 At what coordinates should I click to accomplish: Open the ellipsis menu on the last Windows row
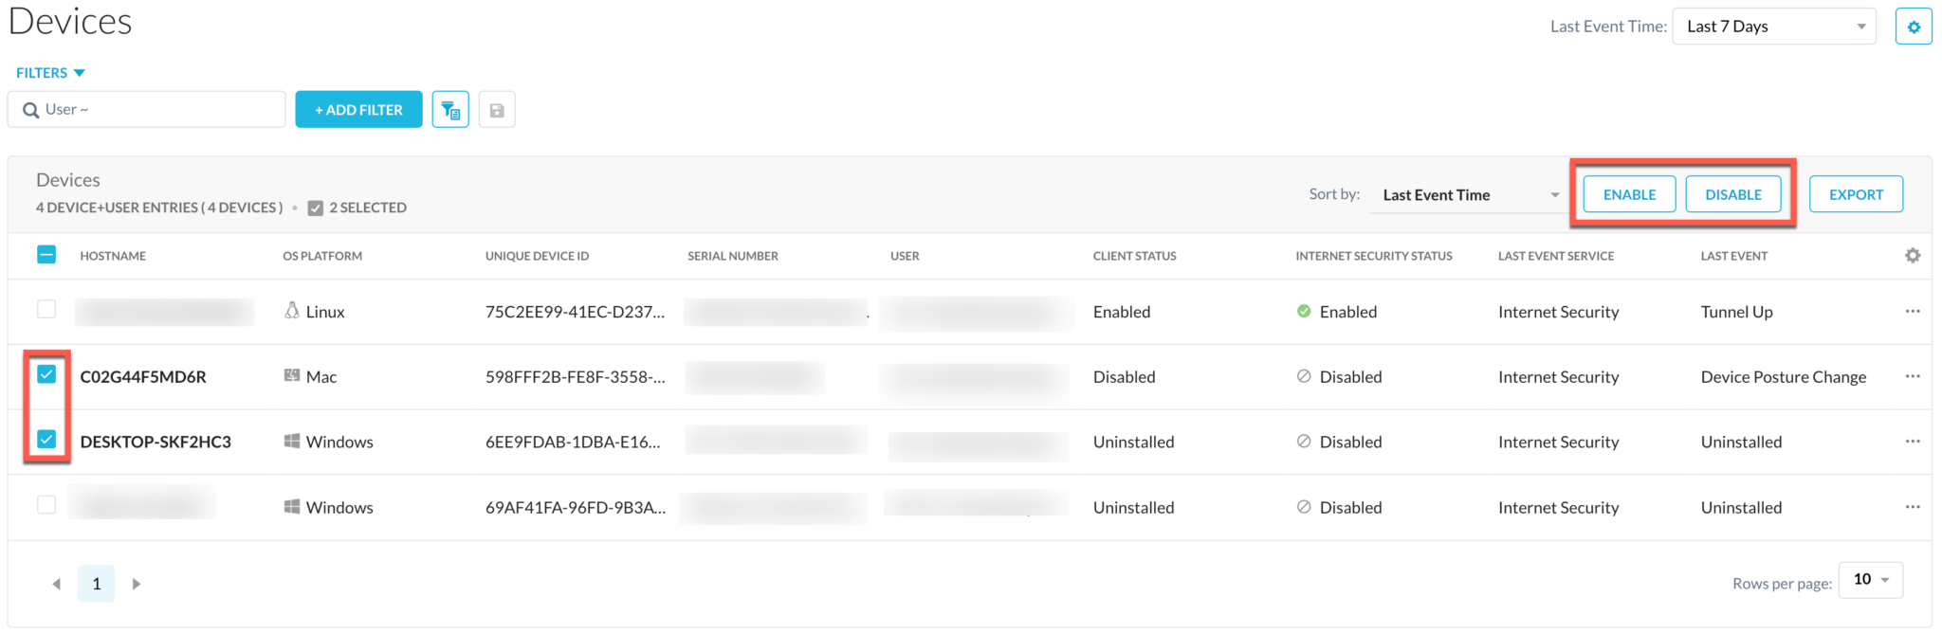click(1913, 506)
